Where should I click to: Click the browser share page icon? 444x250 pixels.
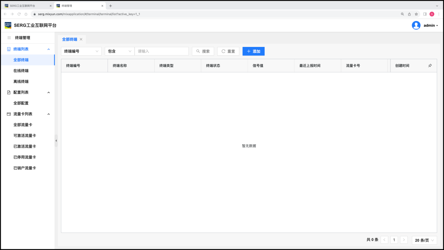pyautogui.click(x=409, y=14)
